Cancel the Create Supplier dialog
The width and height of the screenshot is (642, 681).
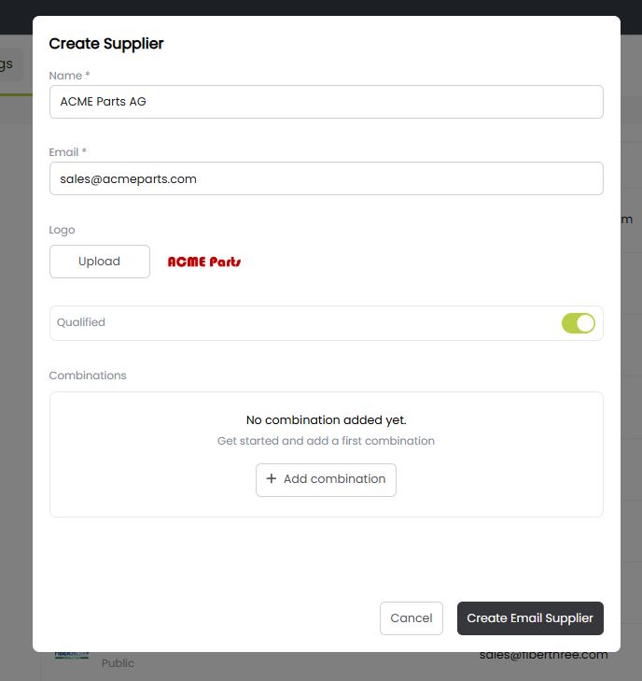point(411,618)
